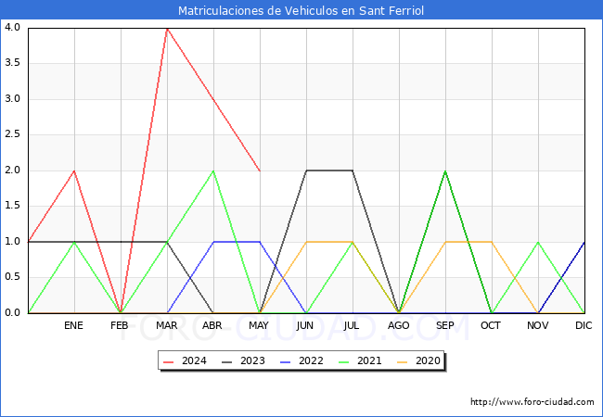
Task: Click the JUN month axis label
Action: [305, 325]
